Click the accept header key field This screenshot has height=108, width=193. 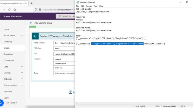click(x=64, y=59)
